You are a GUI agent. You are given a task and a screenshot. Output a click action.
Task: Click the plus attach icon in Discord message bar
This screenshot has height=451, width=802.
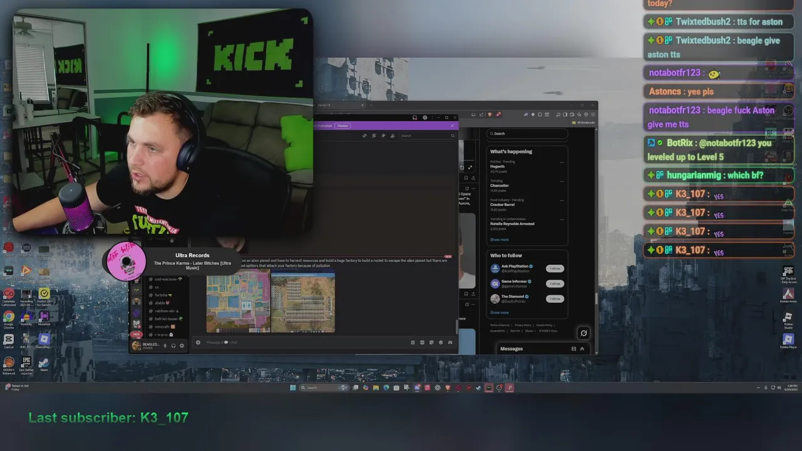point(198,342)
